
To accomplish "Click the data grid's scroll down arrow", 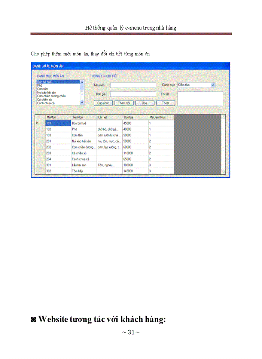I will pos(223,172).
